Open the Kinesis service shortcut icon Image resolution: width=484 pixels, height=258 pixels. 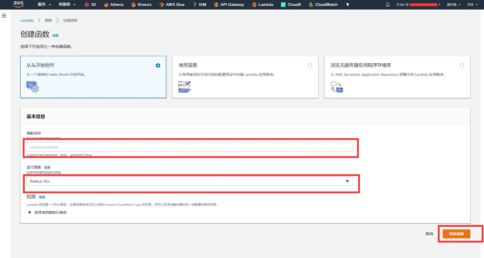pyautogui.click(x=133, y=5)
